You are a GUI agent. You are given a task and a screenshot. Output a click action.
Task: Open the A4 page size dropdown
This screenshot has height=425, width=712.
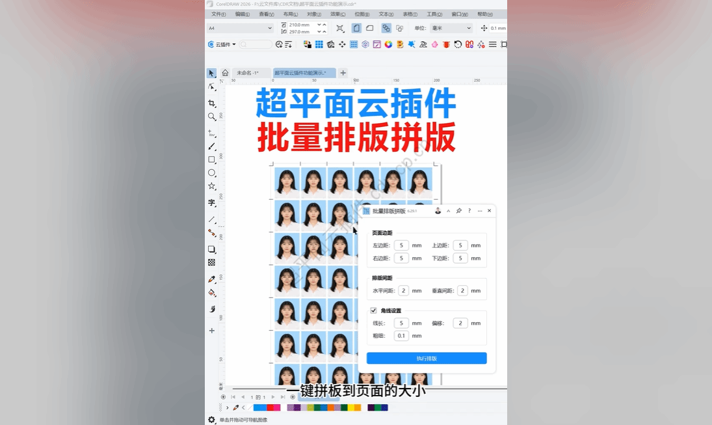pyautogui.click(x=240, y=28)
